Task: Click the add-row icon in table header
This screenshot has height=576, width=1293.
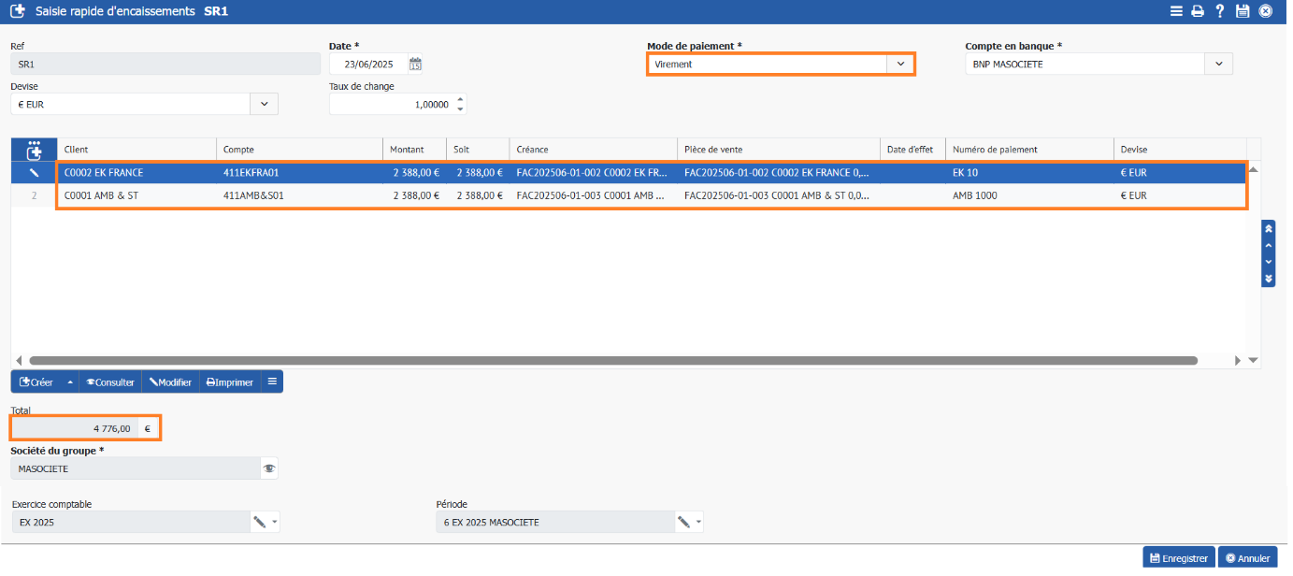Action: 35,150
